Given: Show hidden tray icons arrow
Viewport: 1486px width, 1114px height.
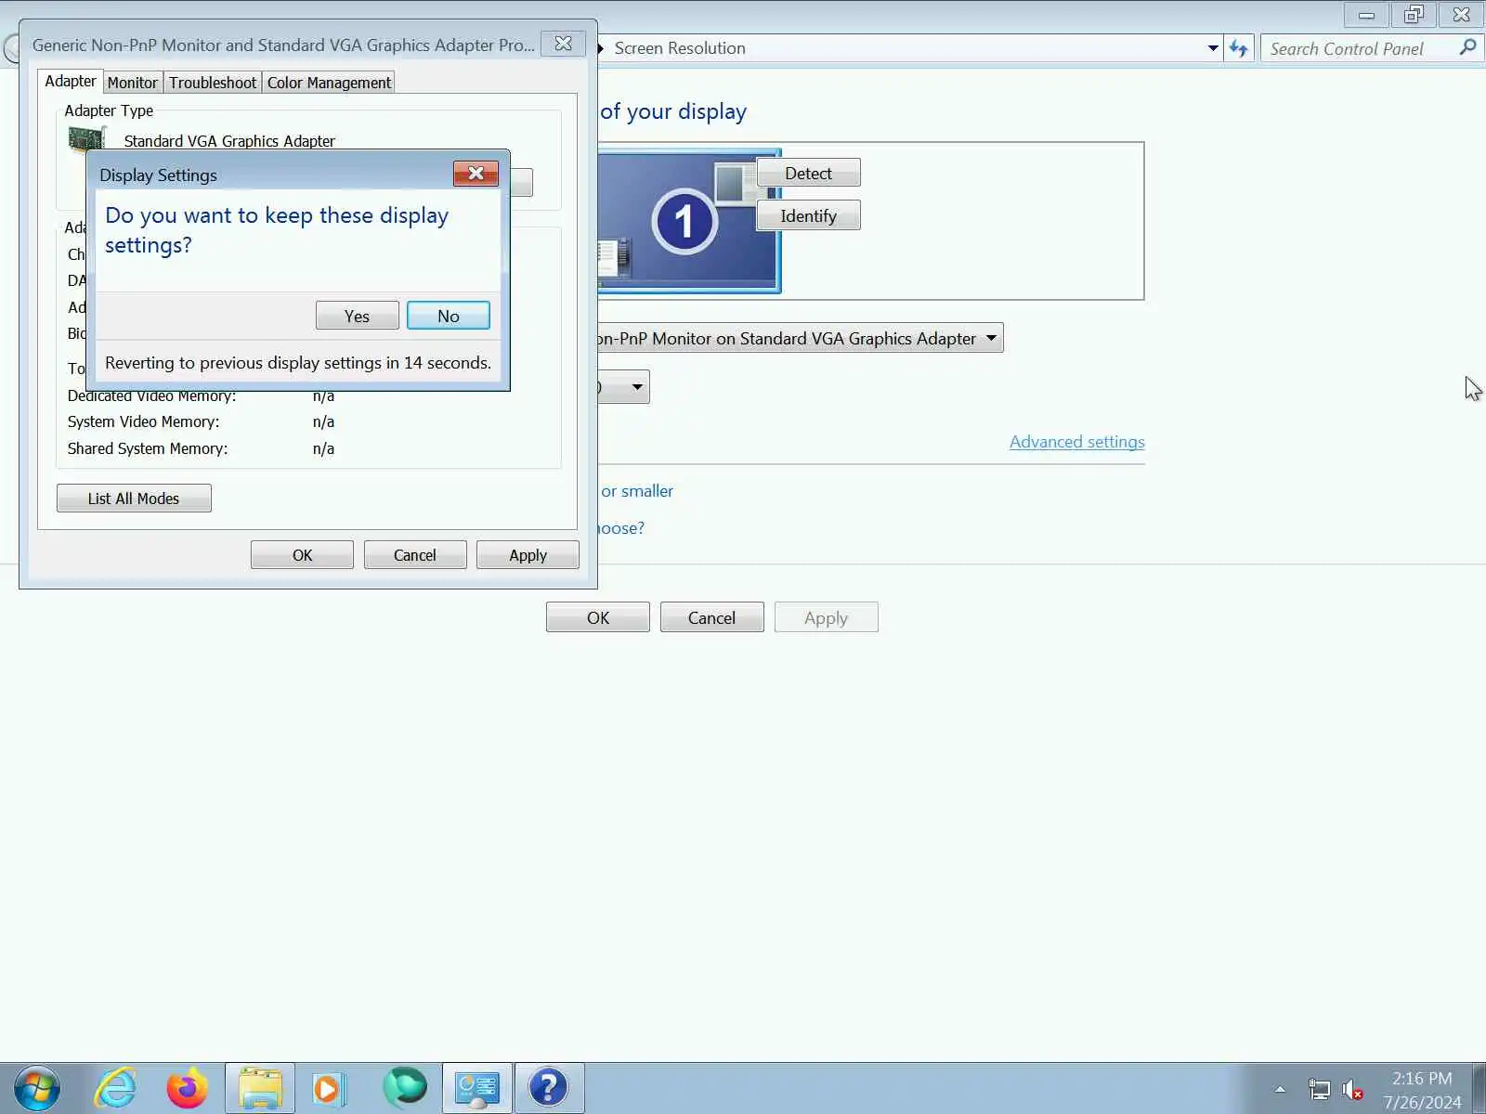Looking at the screenshot, I should click(1280, 1089).
